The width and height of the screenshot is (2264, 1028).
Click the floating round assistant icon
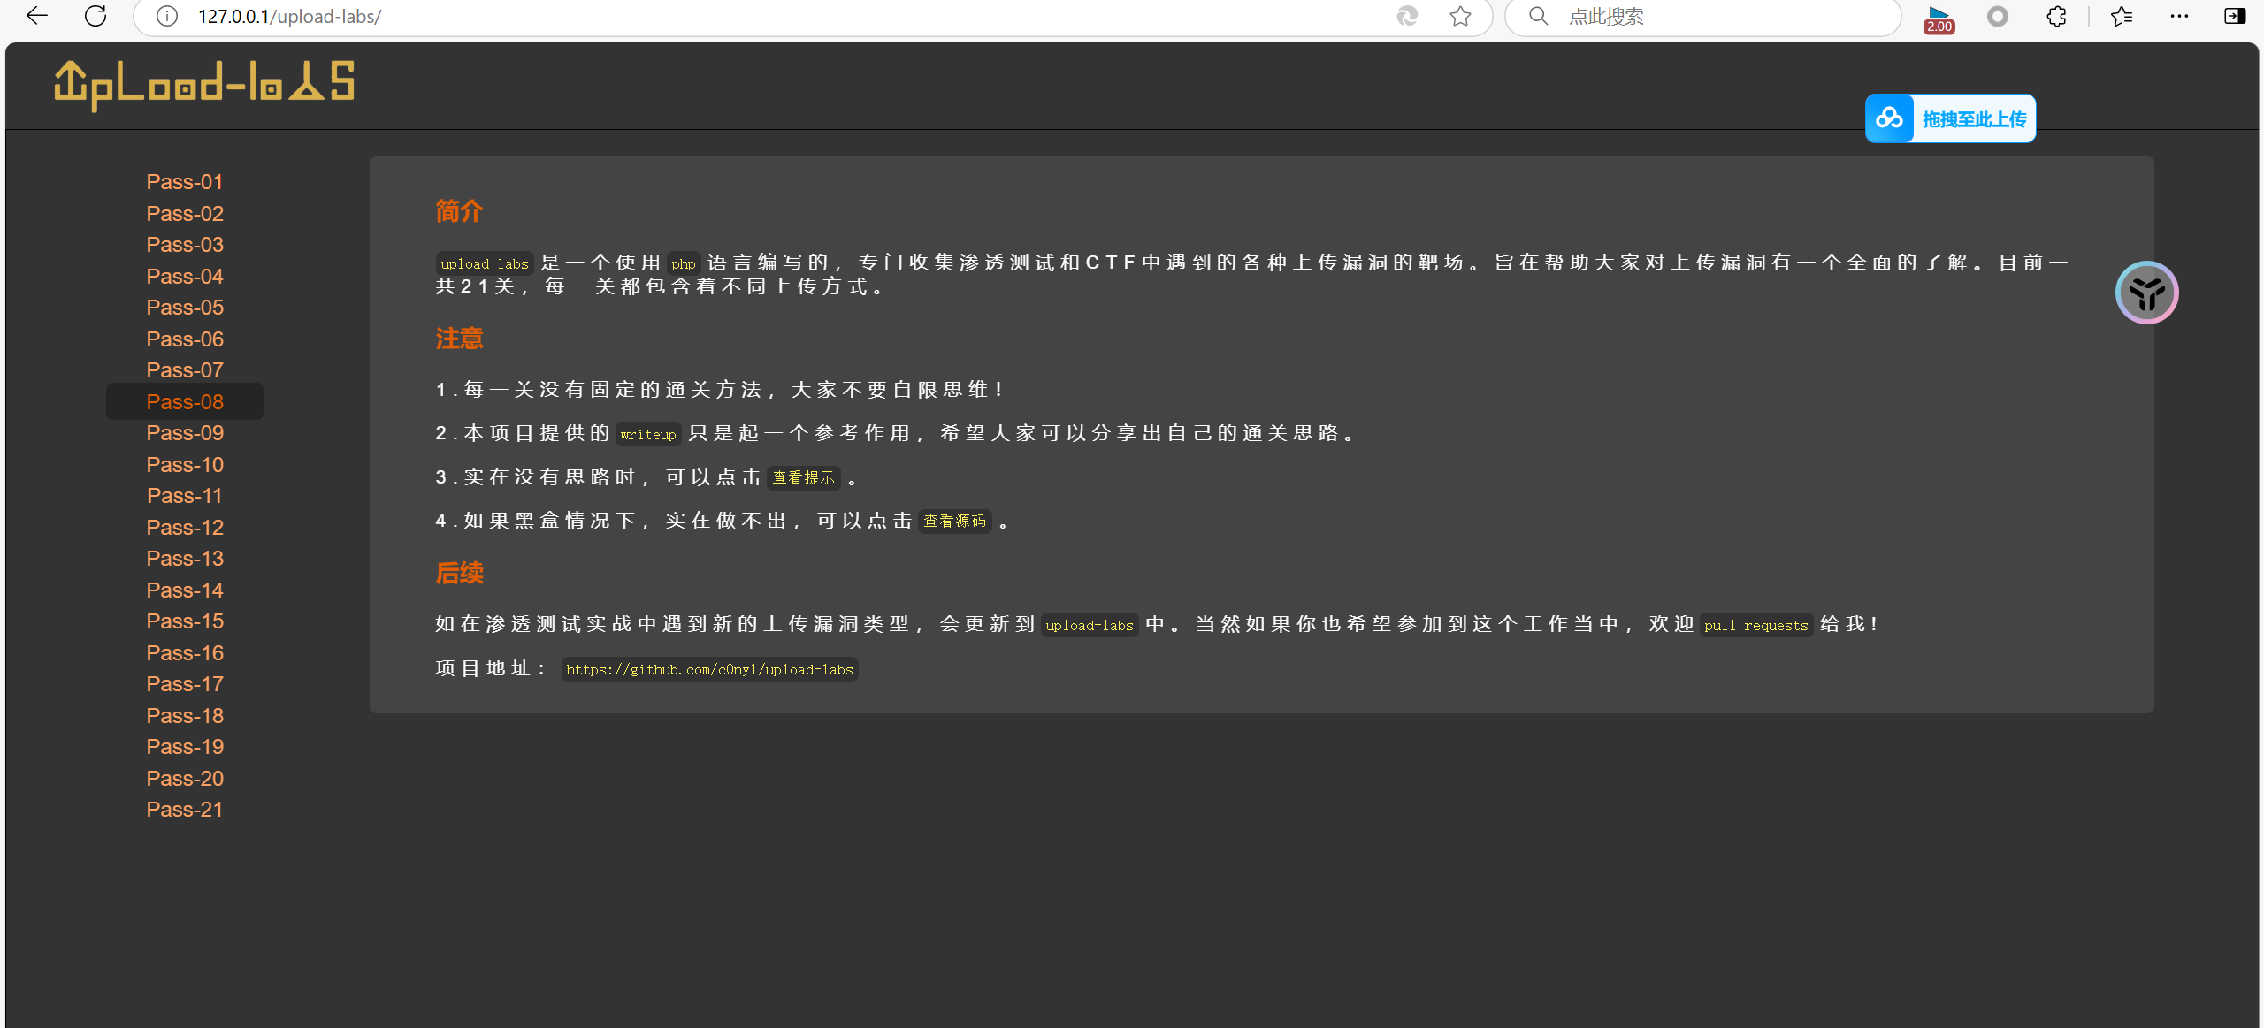(2146, 293)
